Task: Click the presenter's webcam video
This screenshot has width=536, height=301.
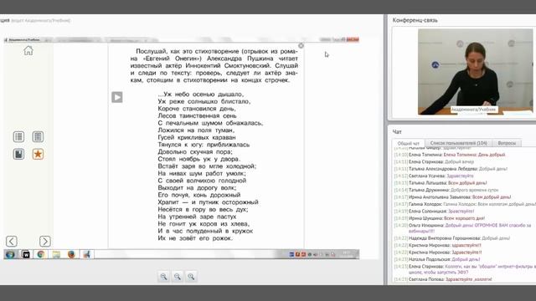Action: tap(475, 71)
